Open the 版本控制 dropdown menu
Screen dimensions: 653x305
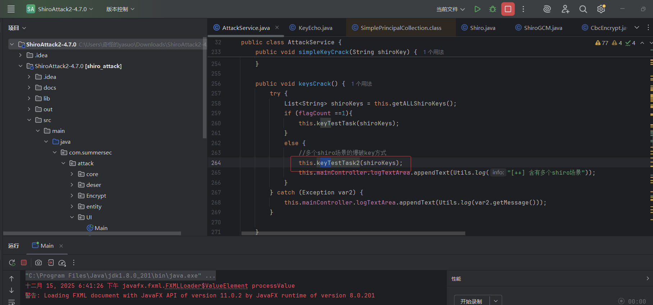(x=120, y=9)
